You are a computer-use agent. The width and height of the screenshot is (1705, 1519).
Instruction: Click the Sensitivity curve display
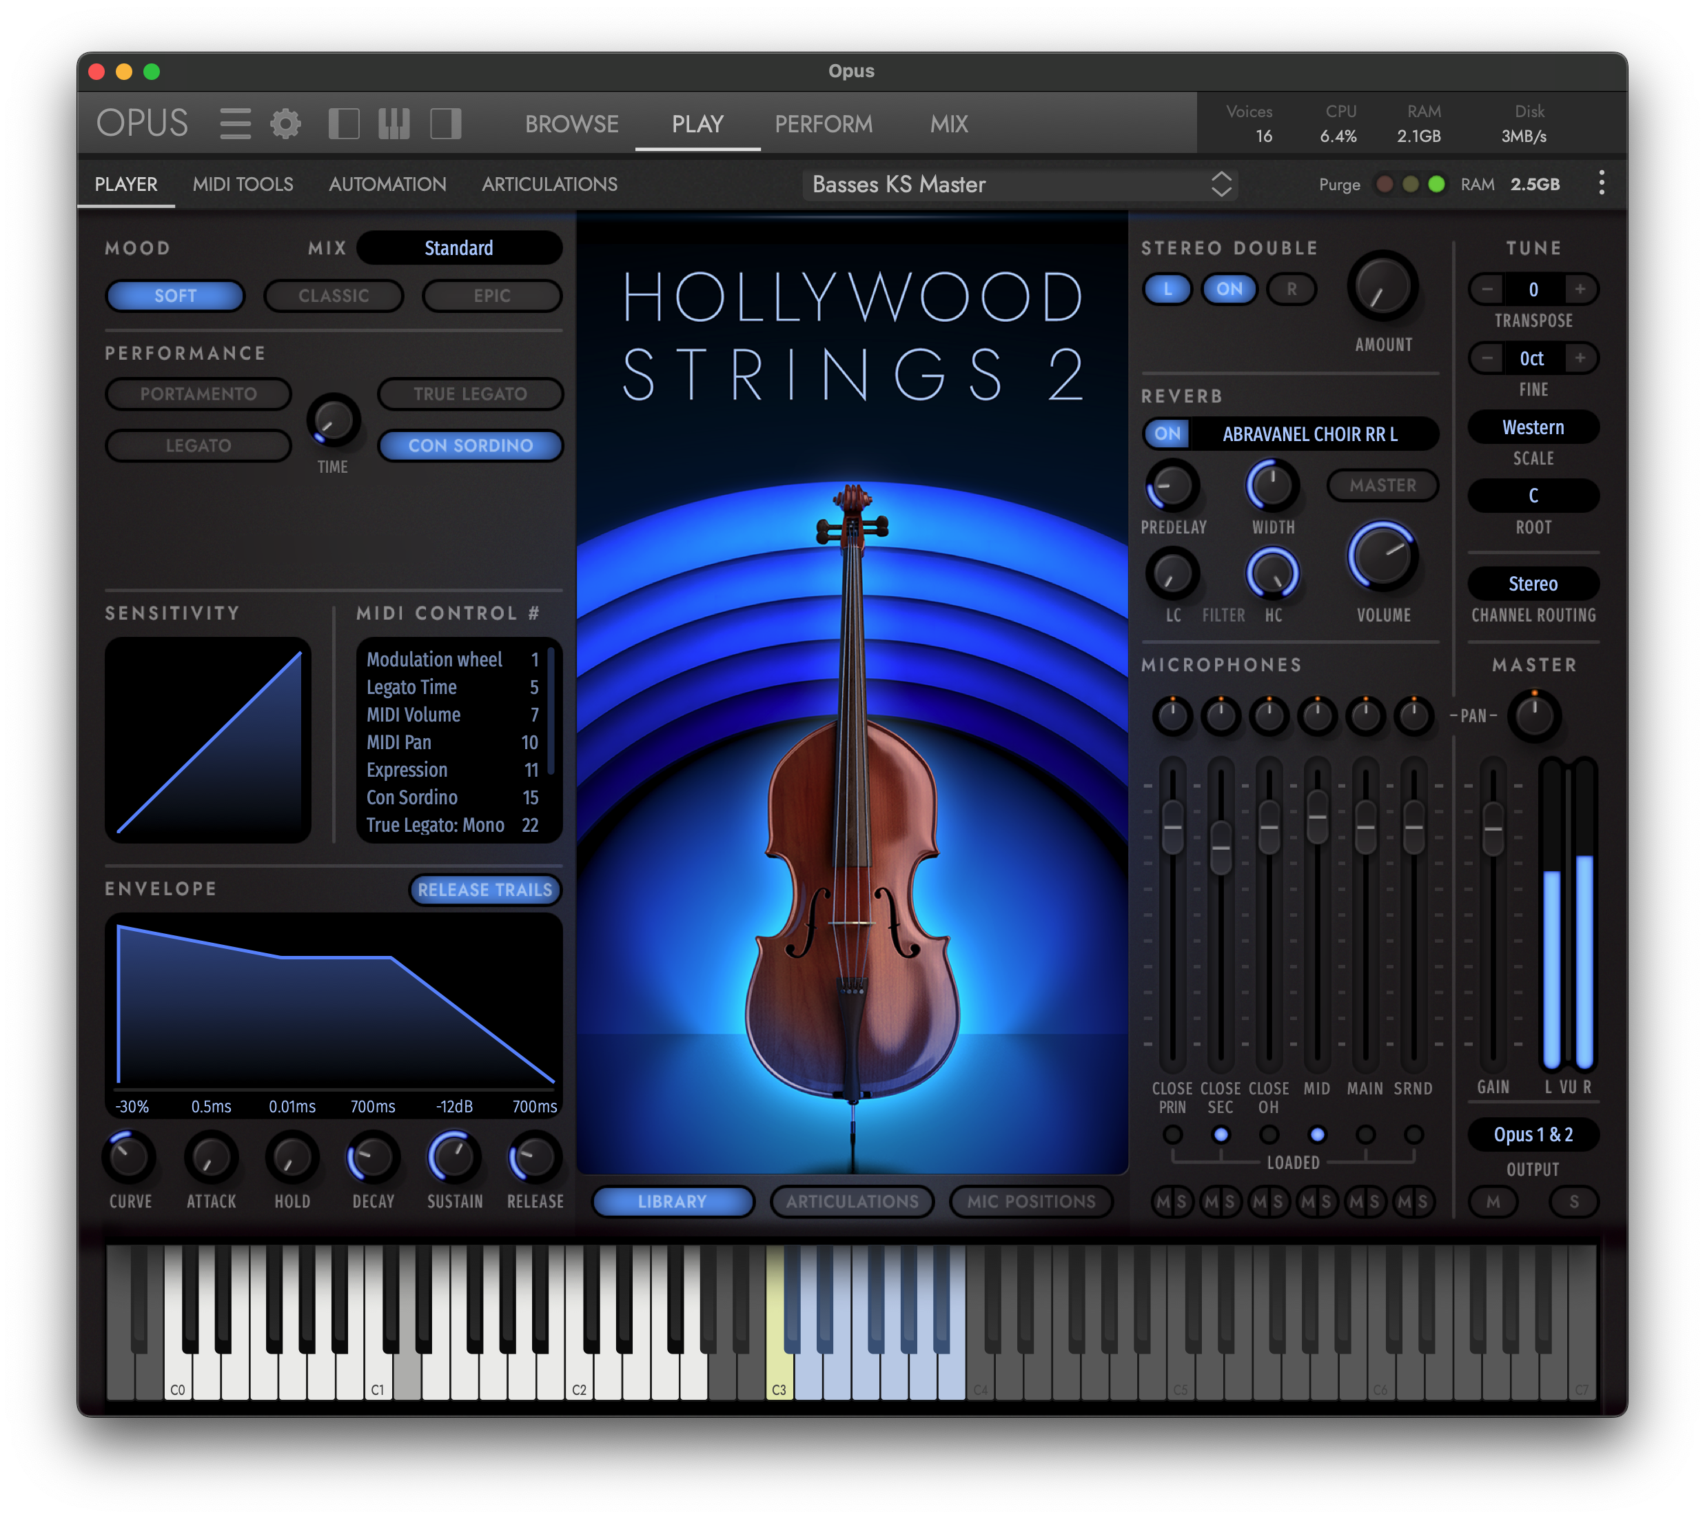[x=208, y=740]
